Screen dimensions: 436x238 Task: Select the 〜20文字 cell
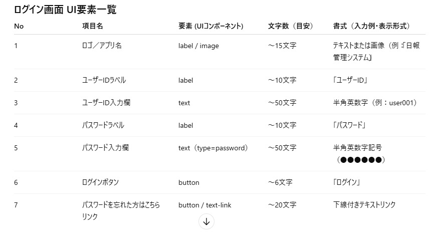click(282, 205)
